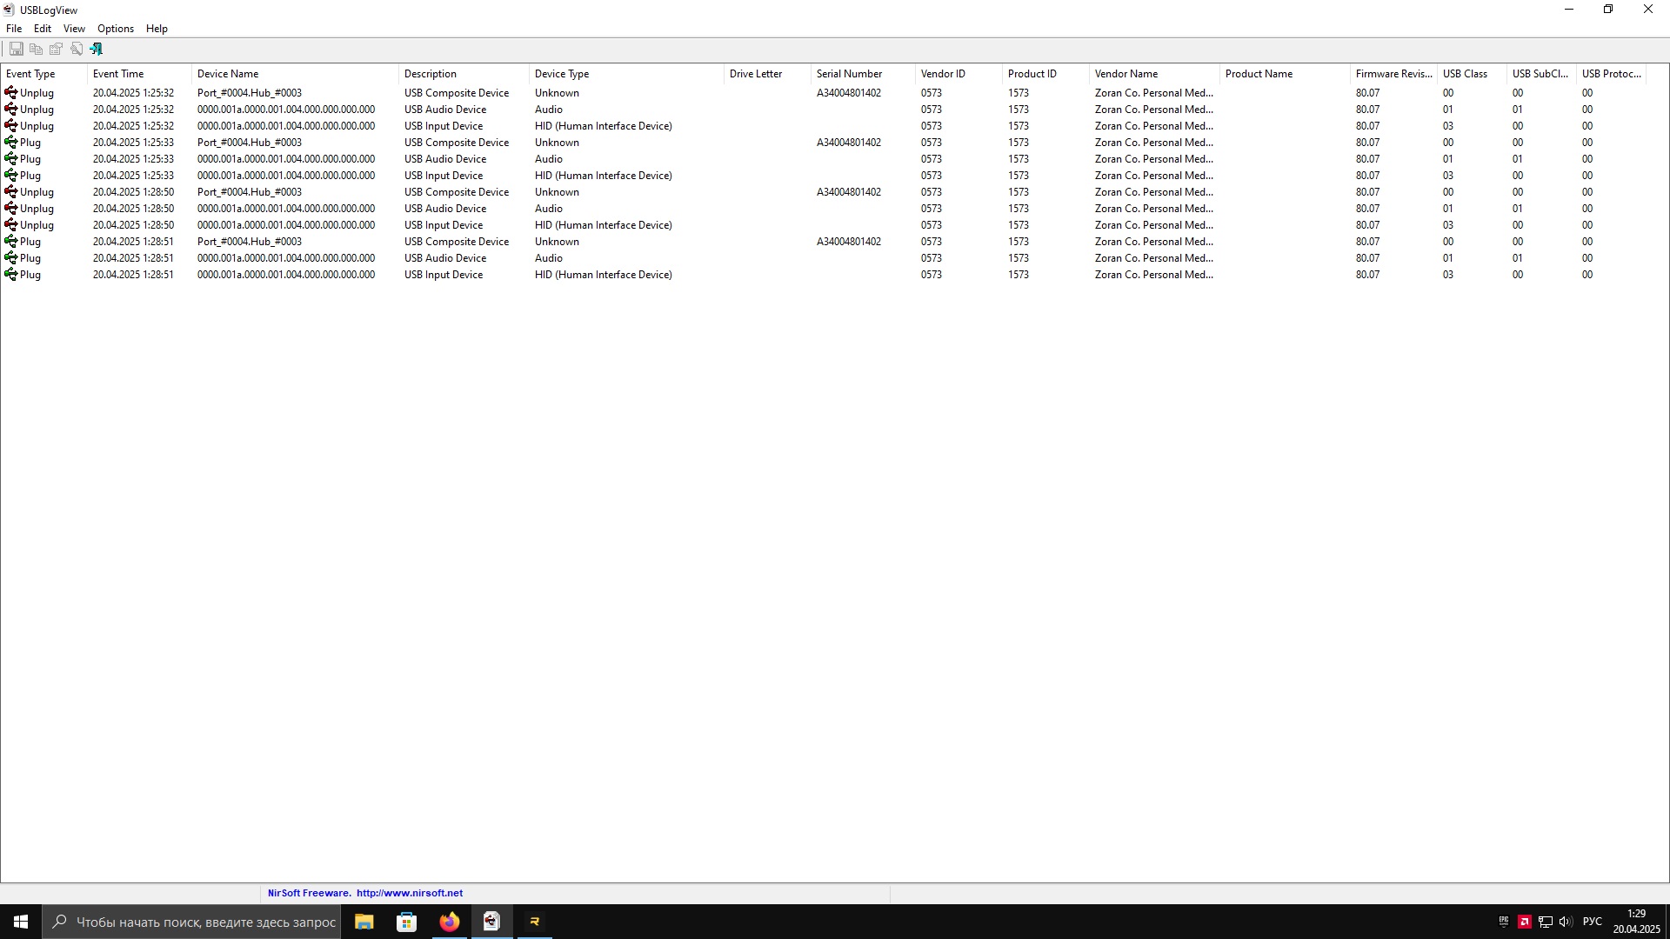Open the Options menu
This screenshot has width=1670, height=939.
point(115,29)
